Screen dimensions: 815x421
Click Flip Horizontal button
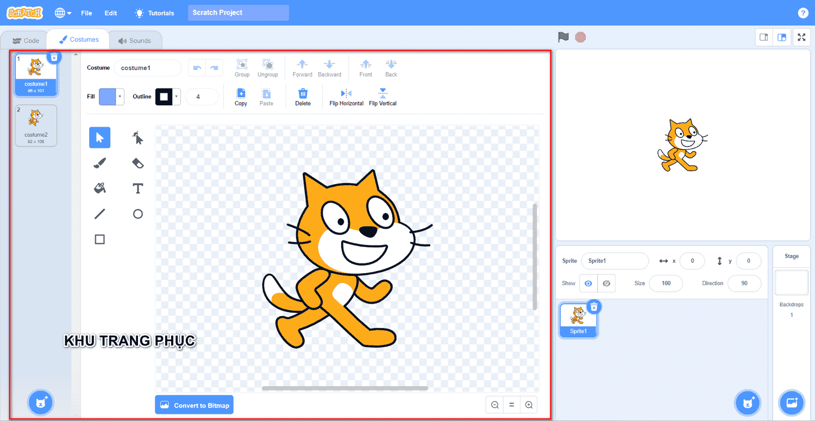(x=346, y=97)
